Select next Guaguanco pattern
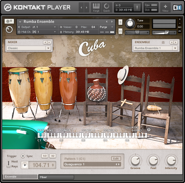 [119, 164]
